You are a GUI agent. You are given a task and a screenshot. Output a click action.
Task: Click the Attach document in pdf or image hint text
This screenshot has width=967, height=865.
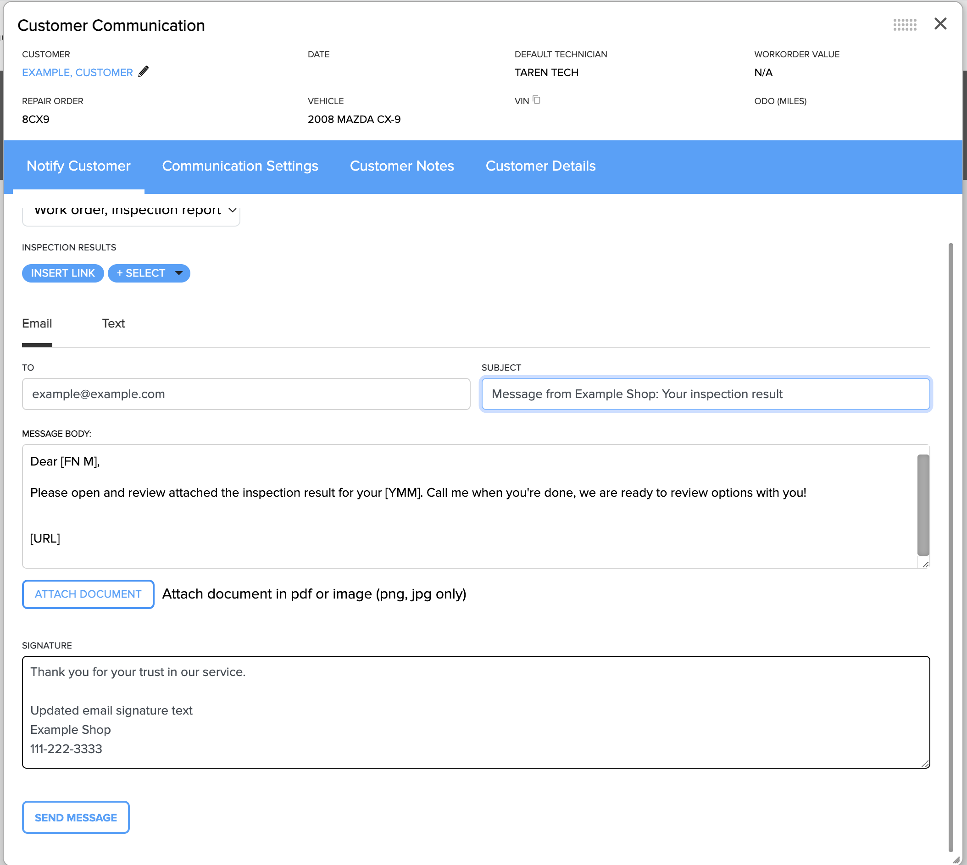click(314, 594)
